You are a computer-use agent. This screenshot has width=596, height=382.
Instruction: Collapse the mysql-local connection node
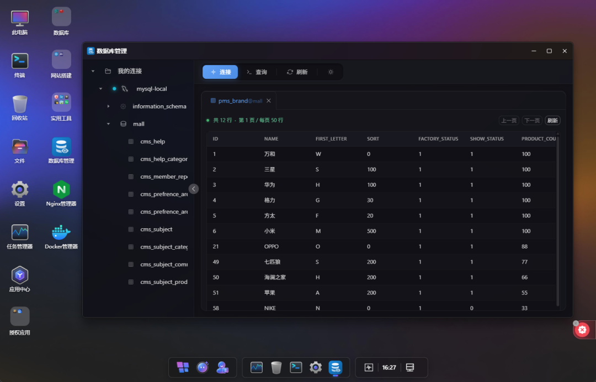pos(100,89)
